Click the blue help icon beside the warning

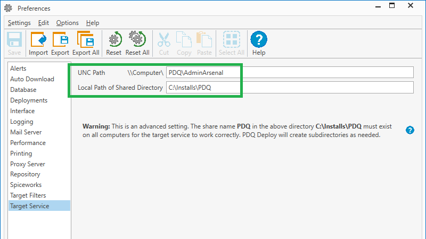click(410, 130)
